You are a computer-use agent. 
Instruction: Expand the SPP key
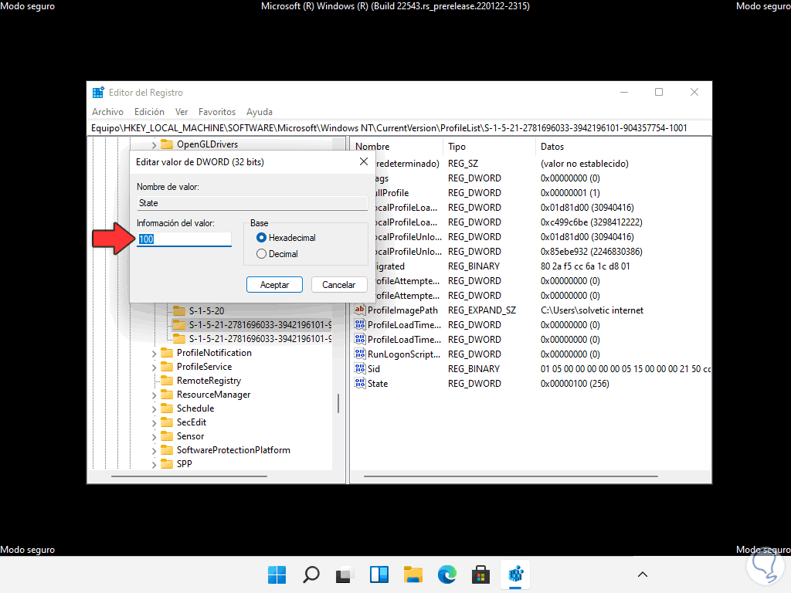click(x=154, y=464)
